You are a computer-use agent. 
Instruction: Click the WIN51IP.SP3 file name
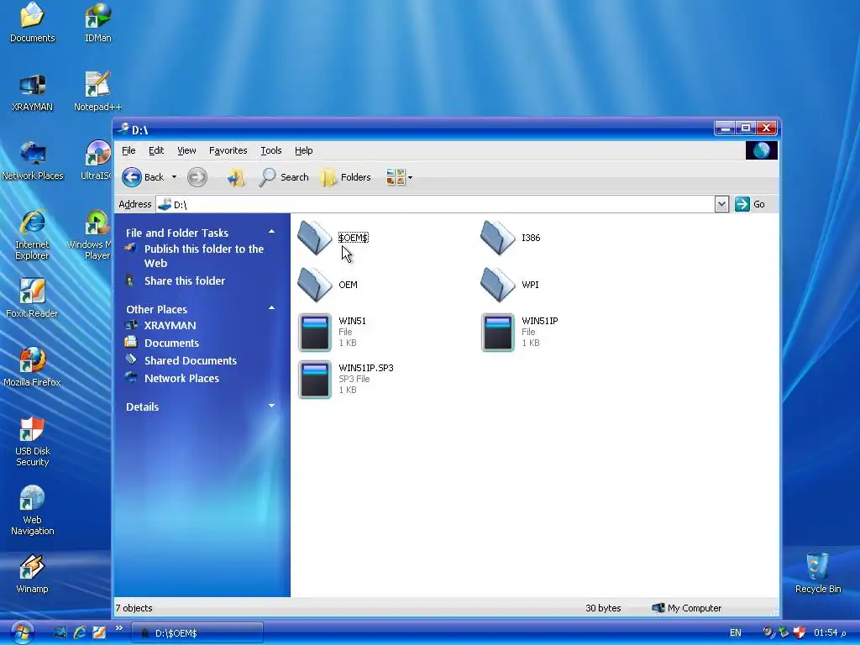coord(366,368)
